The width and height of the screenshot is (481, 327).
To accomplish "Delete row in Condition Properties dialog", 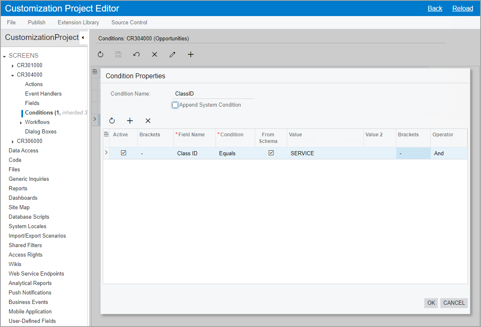I will tap(148, 121).
